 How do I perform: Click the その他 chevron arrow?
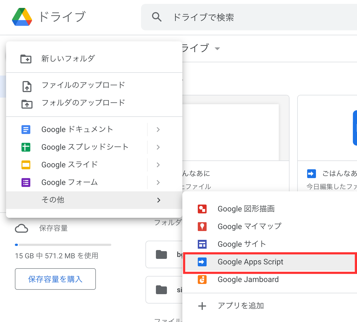pyautogui.click(x=158, y=200)
